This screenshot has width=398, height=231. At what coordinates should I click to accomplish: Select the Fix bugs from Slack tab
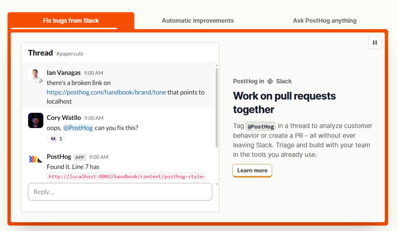click(71, 21)
